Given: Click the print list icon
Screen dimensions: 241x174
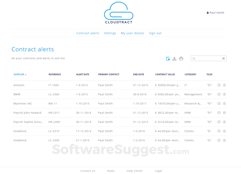Looking at the screenshot, I should click(181, 59).
